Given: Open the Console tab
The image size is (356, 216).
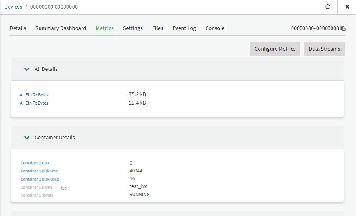Looking at the screenshot, I should [215, 28].
